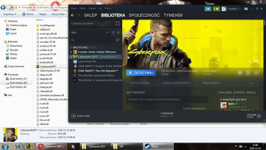Click the library search field
The width and height of the screenshot is (266, 150).
pyautogui.click(x=93, y=40)
